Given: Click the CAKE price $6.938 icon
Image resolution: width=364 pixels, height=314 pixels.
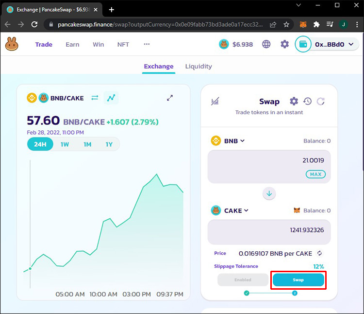Looking at the screenshot, I should pyautogui.click(x=224, y=44).
